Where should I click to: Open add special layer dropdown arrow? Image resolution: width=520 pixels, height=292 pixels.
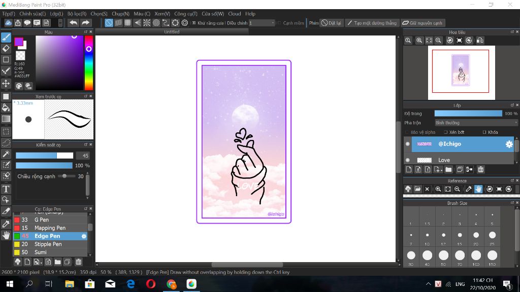[x=438, y=169]
